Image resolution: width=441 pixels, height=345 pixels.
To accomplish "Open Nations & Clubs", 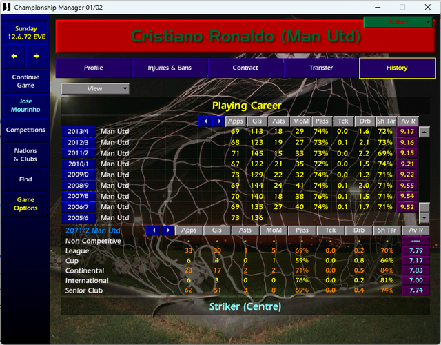I will pos(25,155).
